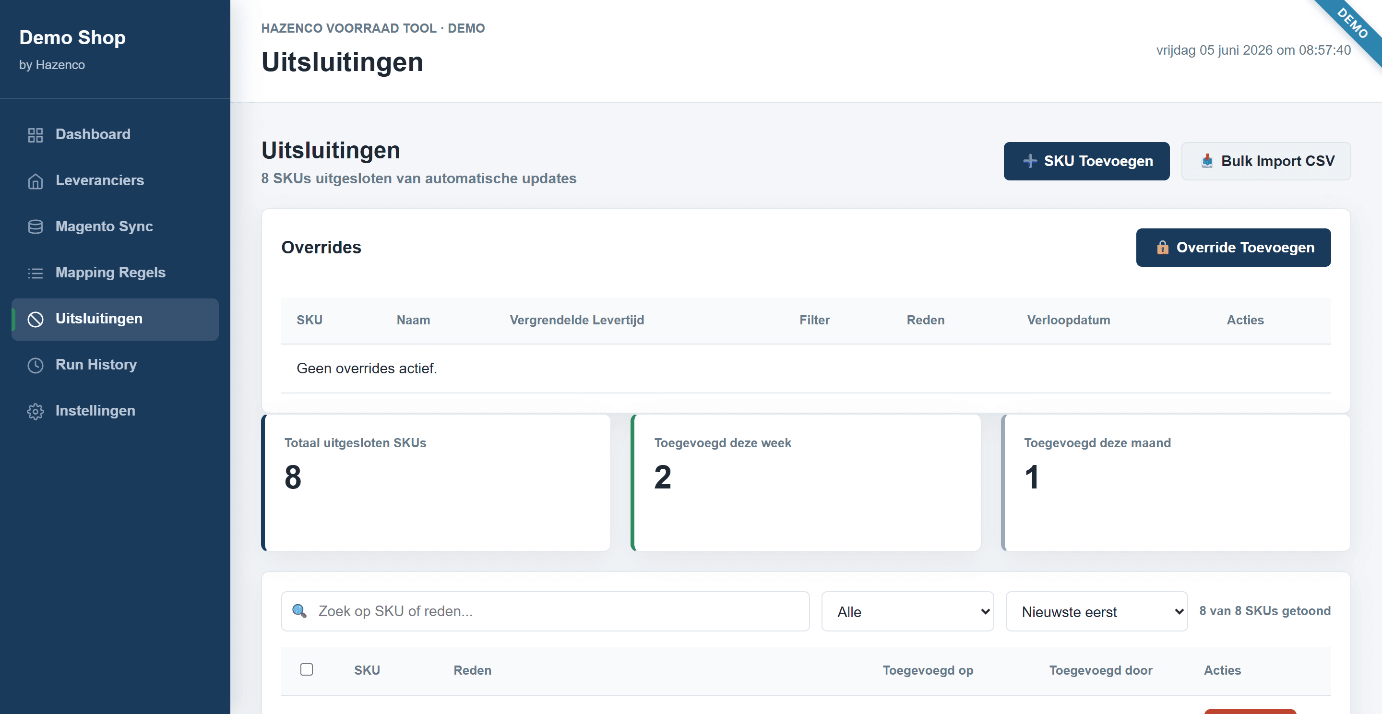1382x714 pixels.
Task: Click the Magento Sync database icon
Action: [36, 227]
